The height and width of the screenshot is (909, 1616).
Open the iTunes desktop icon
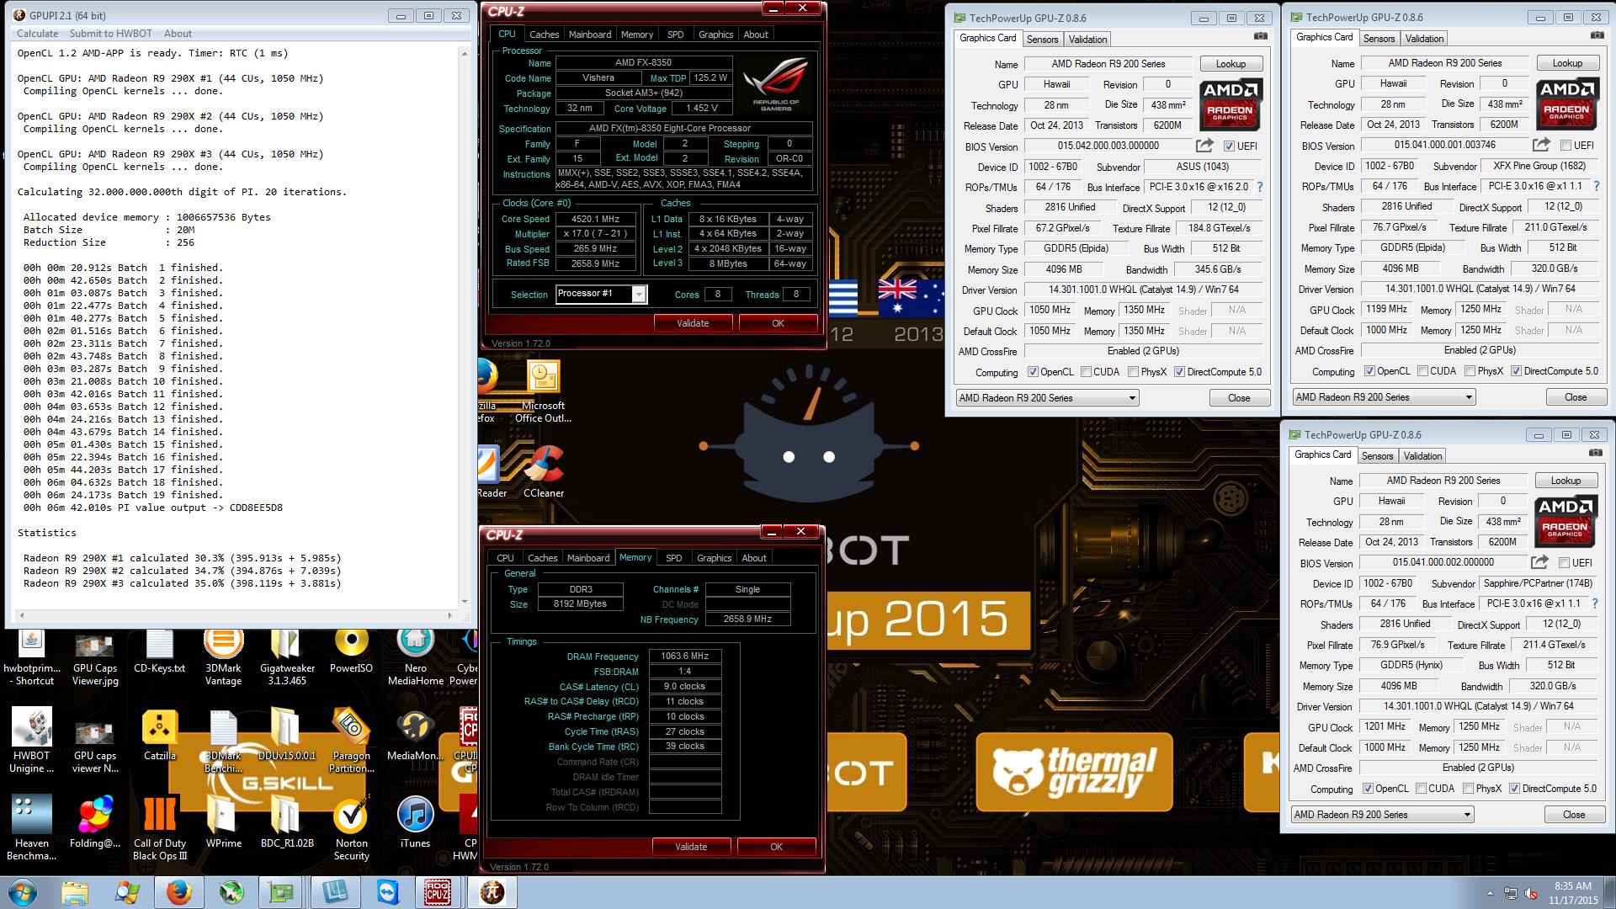(x=415, y=822)
